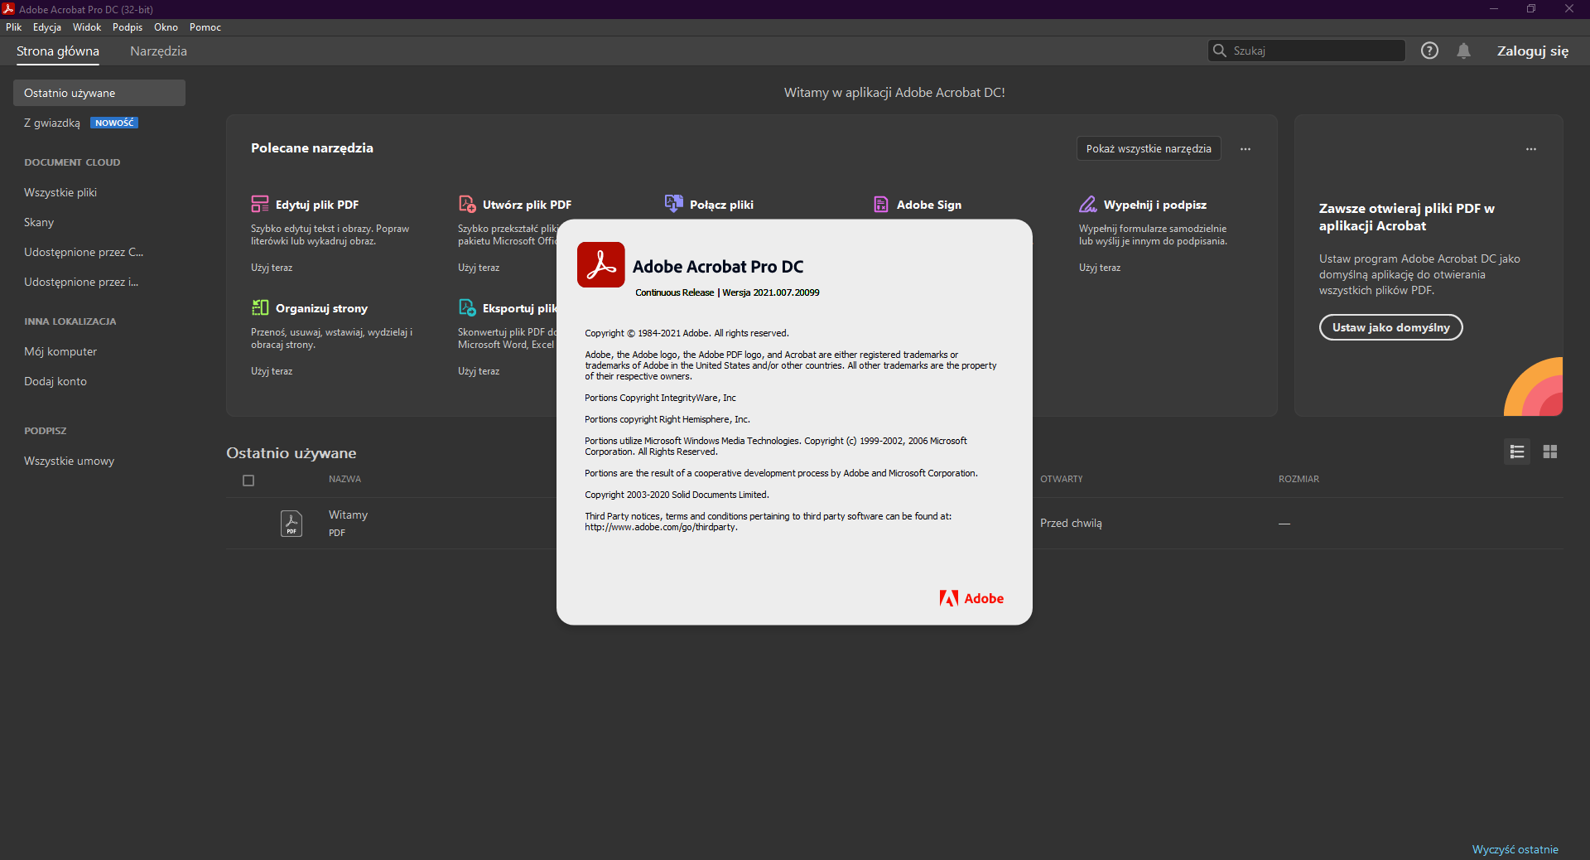Open Wszystkie umowy under Podpisz
This screenshot has height=860, width=1590.
tap(70, 461)
